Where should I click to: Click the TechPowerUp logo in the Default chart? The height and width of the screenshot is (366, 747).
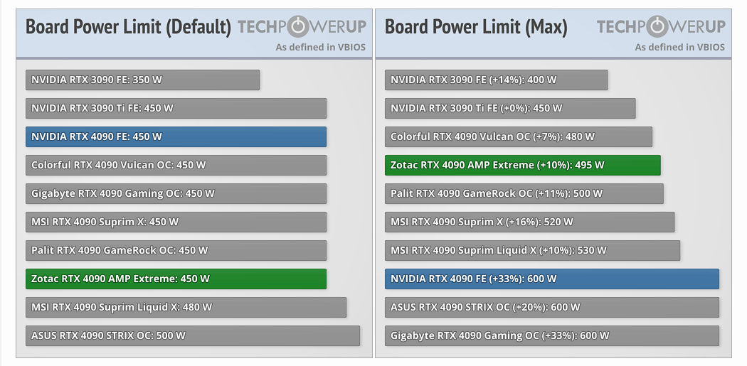(x=302, y=27)
